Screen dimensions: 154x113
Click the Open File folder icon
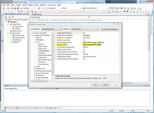coord(12,8)
